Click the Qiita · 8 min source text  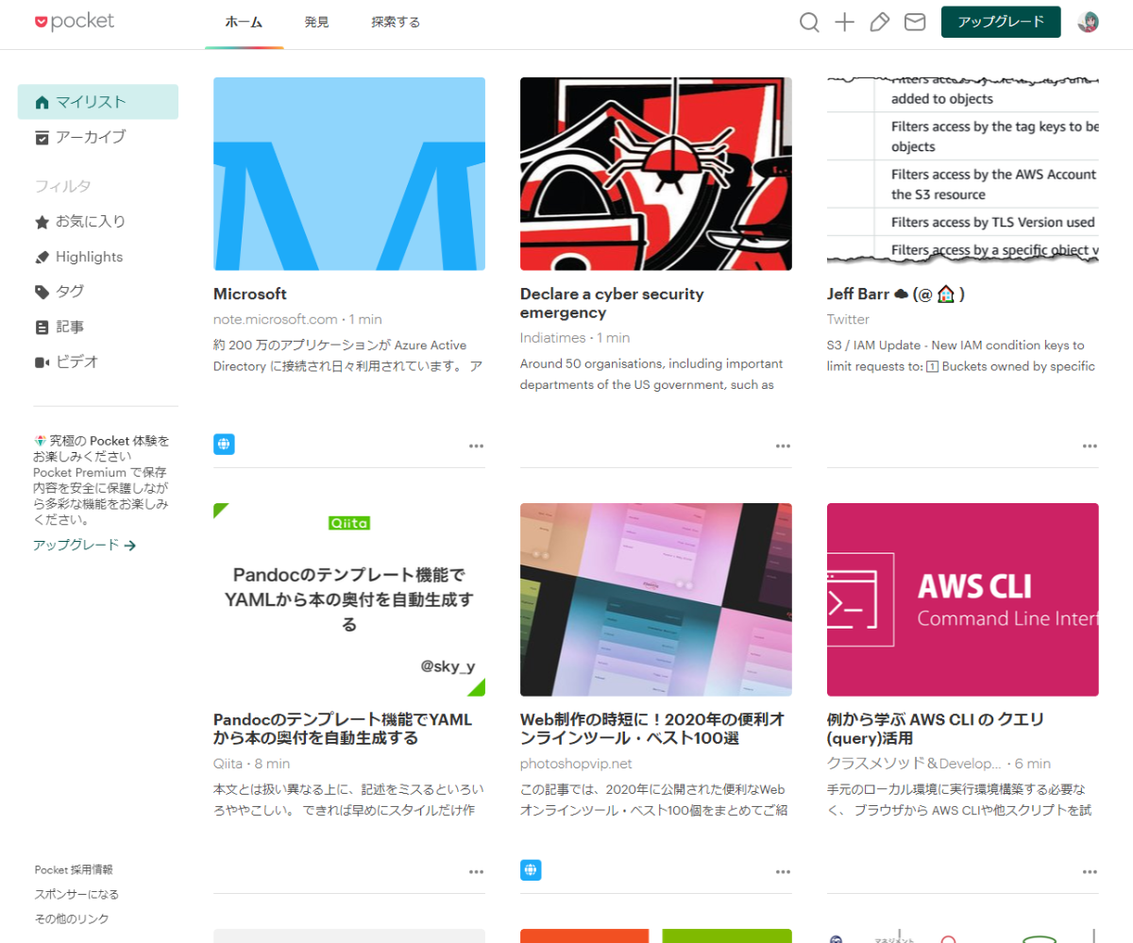pos(251,764)
